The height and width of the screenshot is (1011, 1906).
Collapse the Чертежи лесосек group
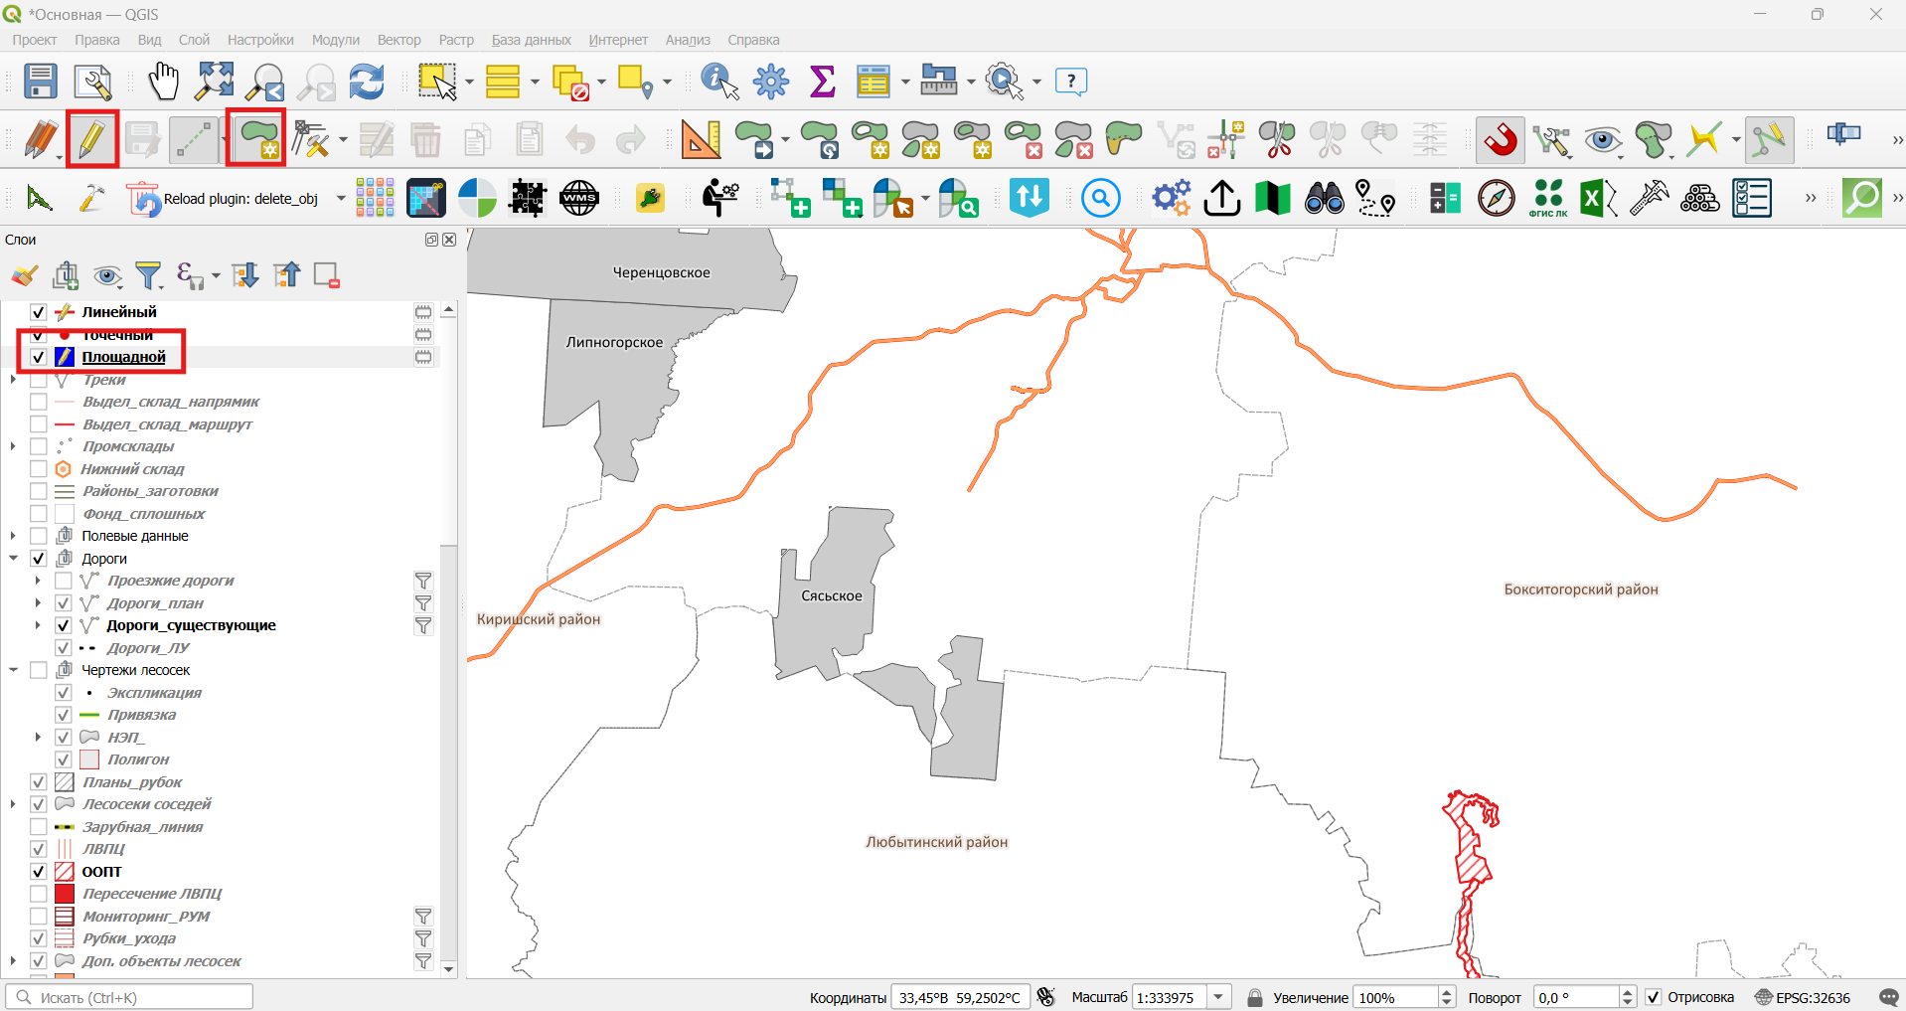tap(13, 670)
